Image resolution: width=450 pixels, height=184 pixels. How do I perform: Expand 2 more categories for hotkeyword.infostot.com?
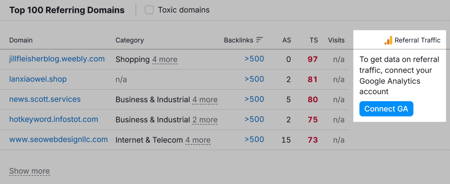(x=205, y=120)
